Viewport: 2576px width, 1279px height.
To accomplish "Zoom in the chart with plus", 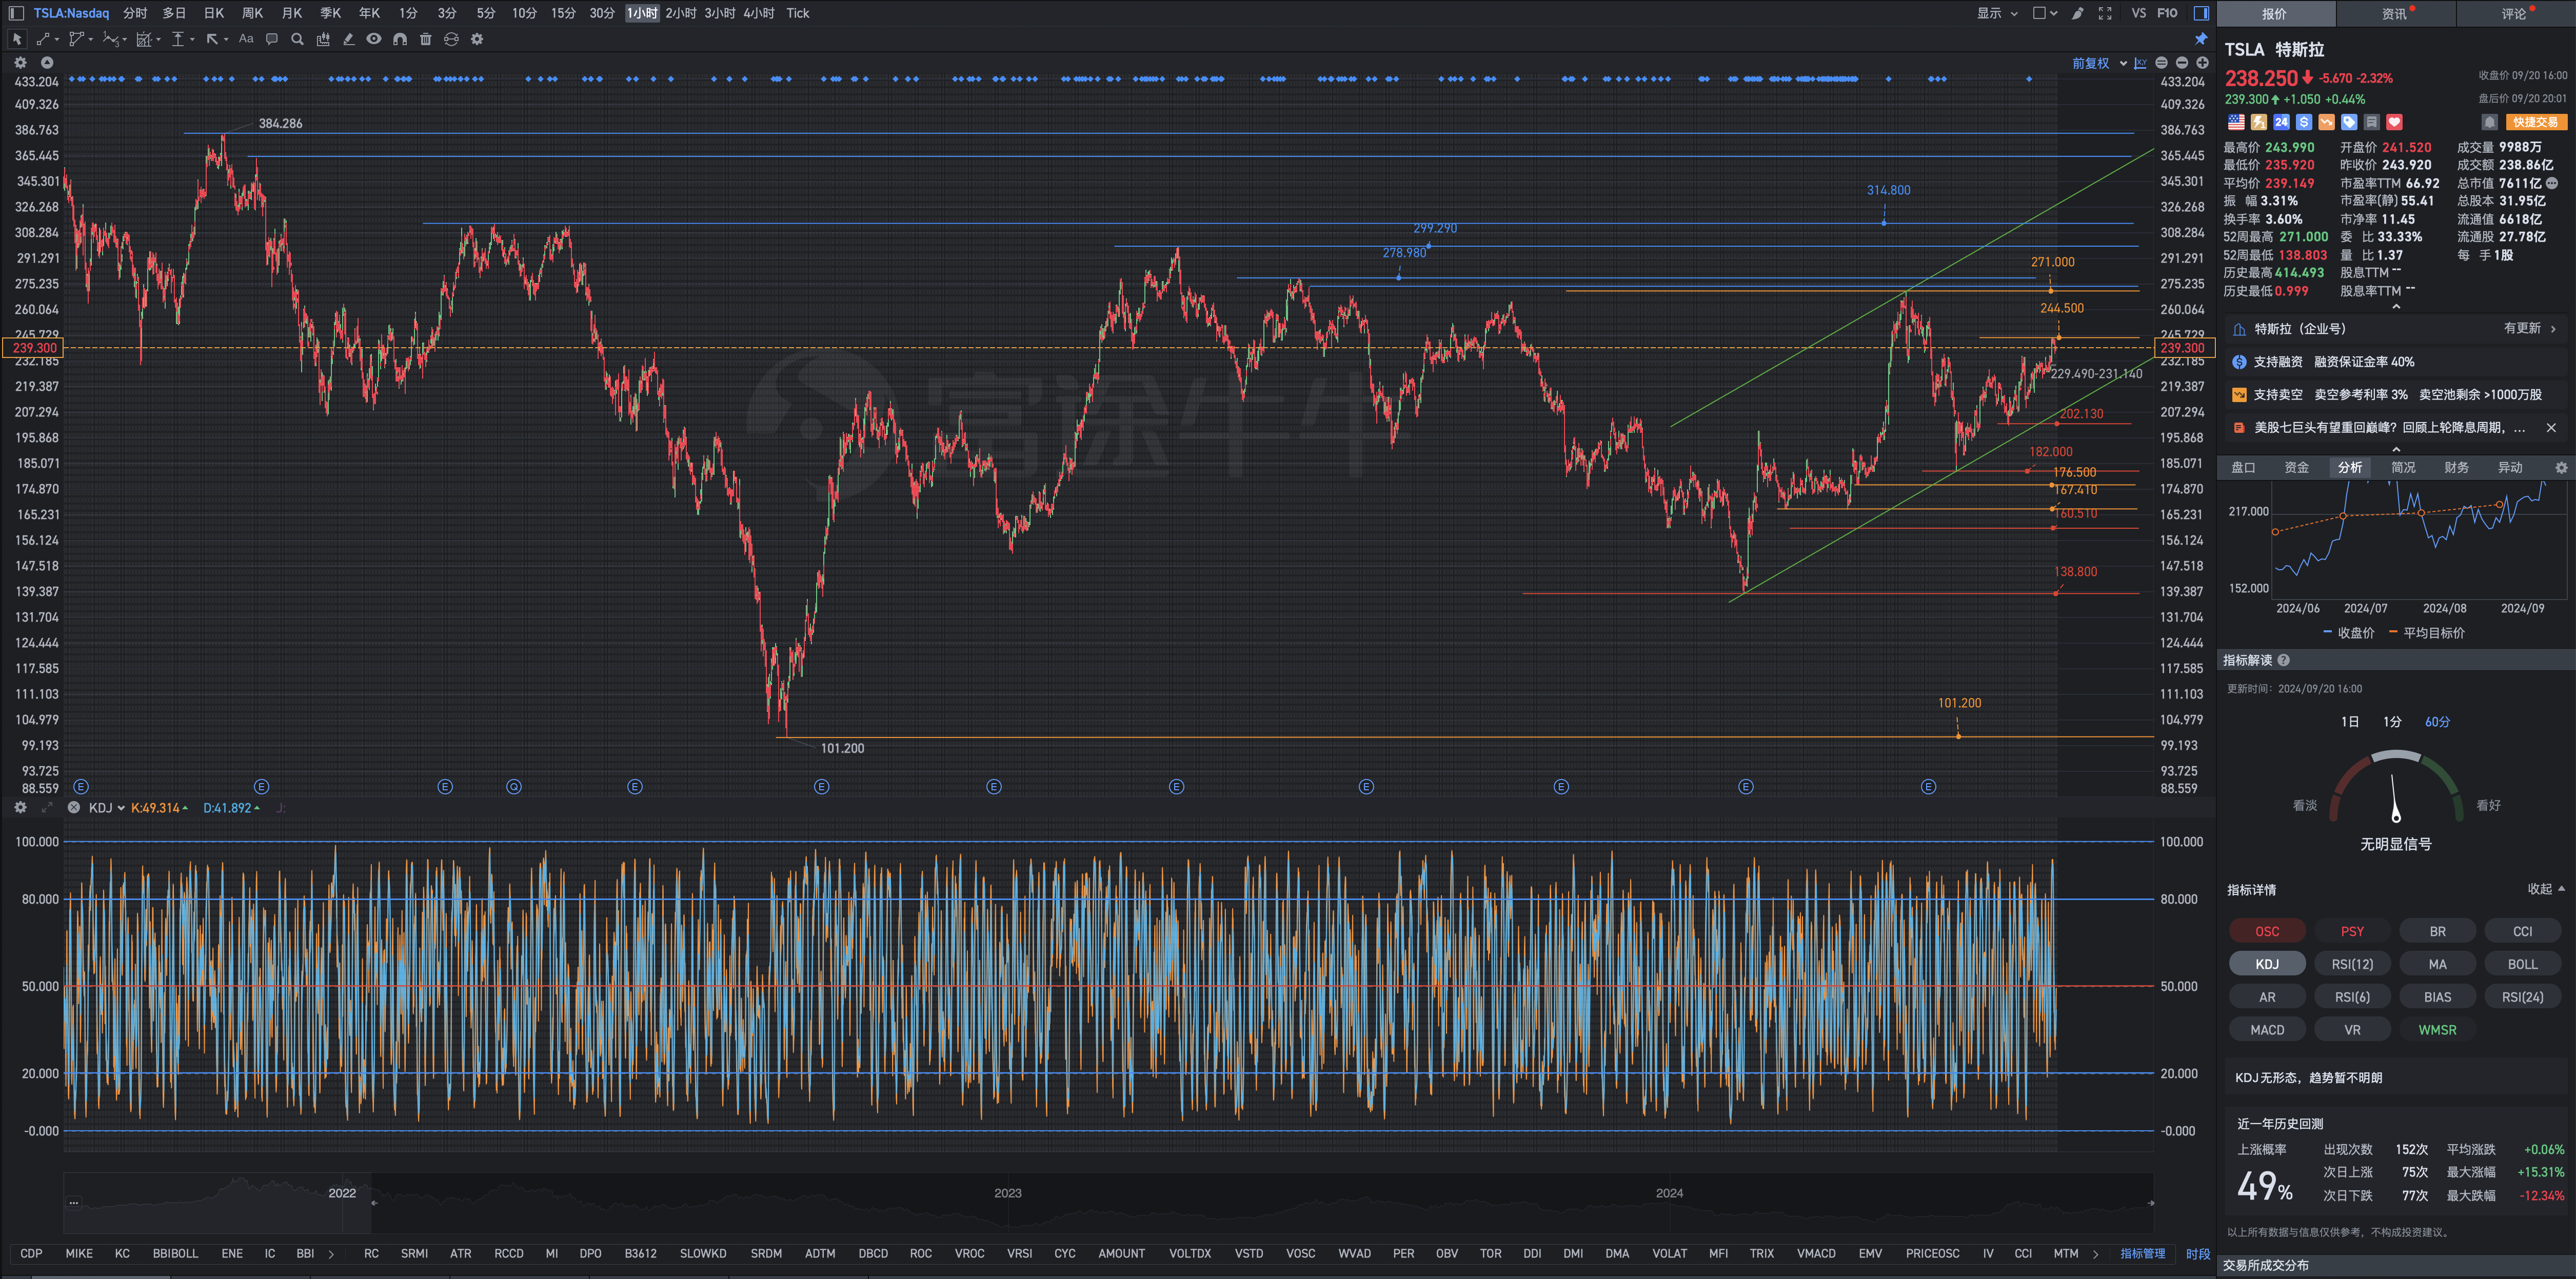I will (x=2202, y=63).
